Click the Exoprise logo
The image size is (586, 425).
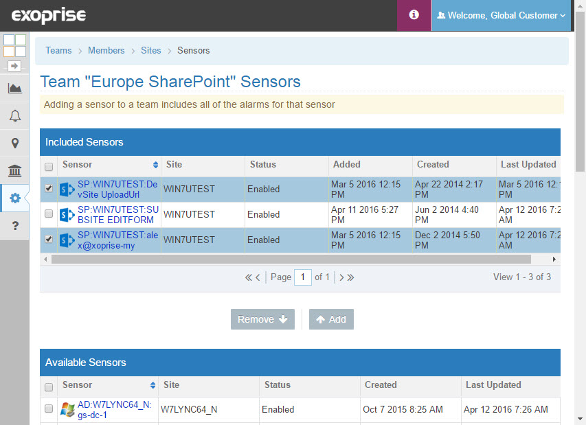tap(49, 15)
